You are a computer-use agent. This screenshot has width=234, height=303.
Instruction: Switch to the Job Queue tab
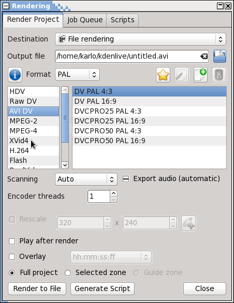(85, 20)
